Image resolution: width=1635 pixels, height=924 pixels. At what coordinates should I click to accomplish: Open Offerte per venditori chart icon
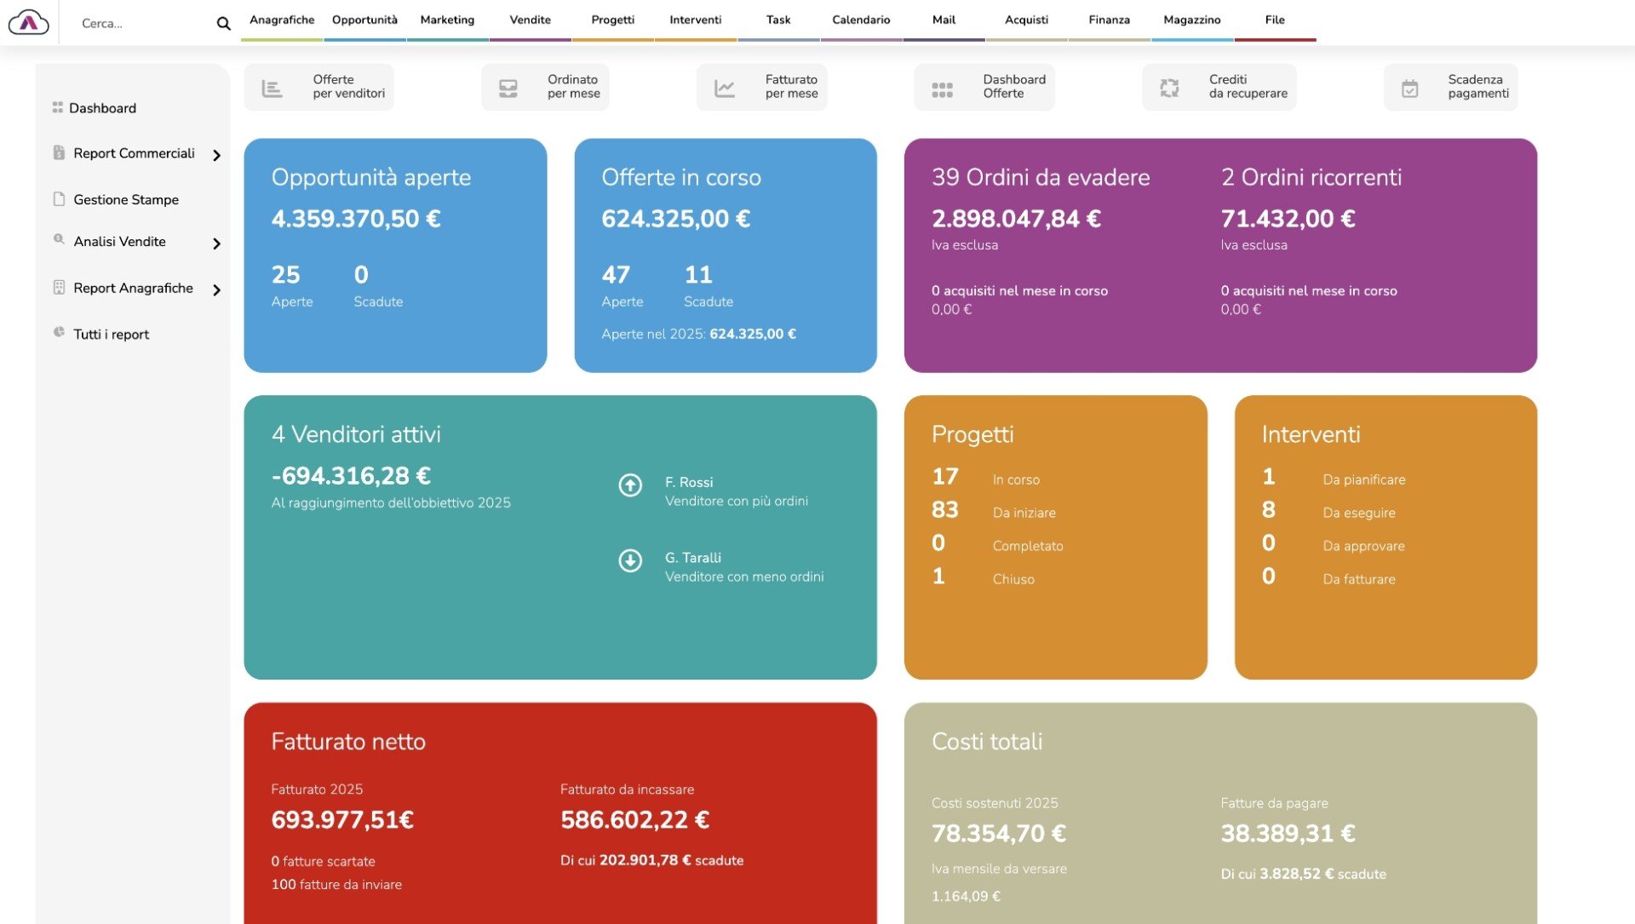tap(272, 88)
